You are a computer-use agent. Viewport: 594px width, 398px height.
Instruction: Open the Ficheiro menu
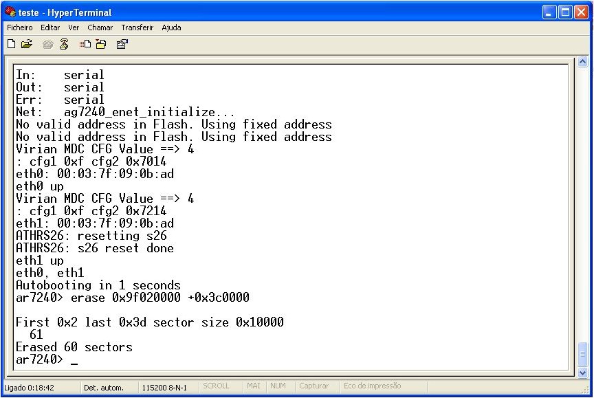coord(20,27)
